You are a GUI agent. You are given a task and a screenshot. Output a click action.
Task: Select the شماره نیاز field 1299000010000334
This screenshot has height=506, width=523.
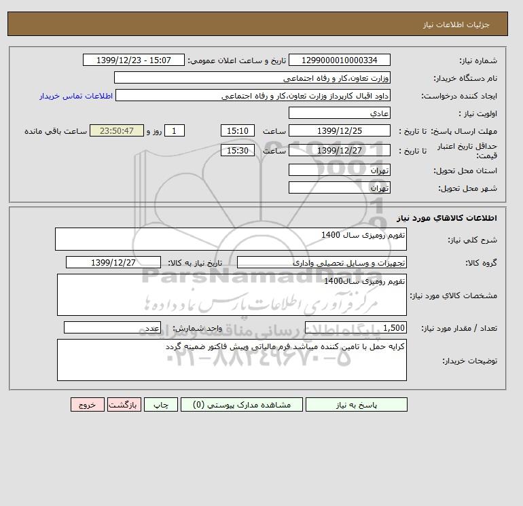pos(339,60)
